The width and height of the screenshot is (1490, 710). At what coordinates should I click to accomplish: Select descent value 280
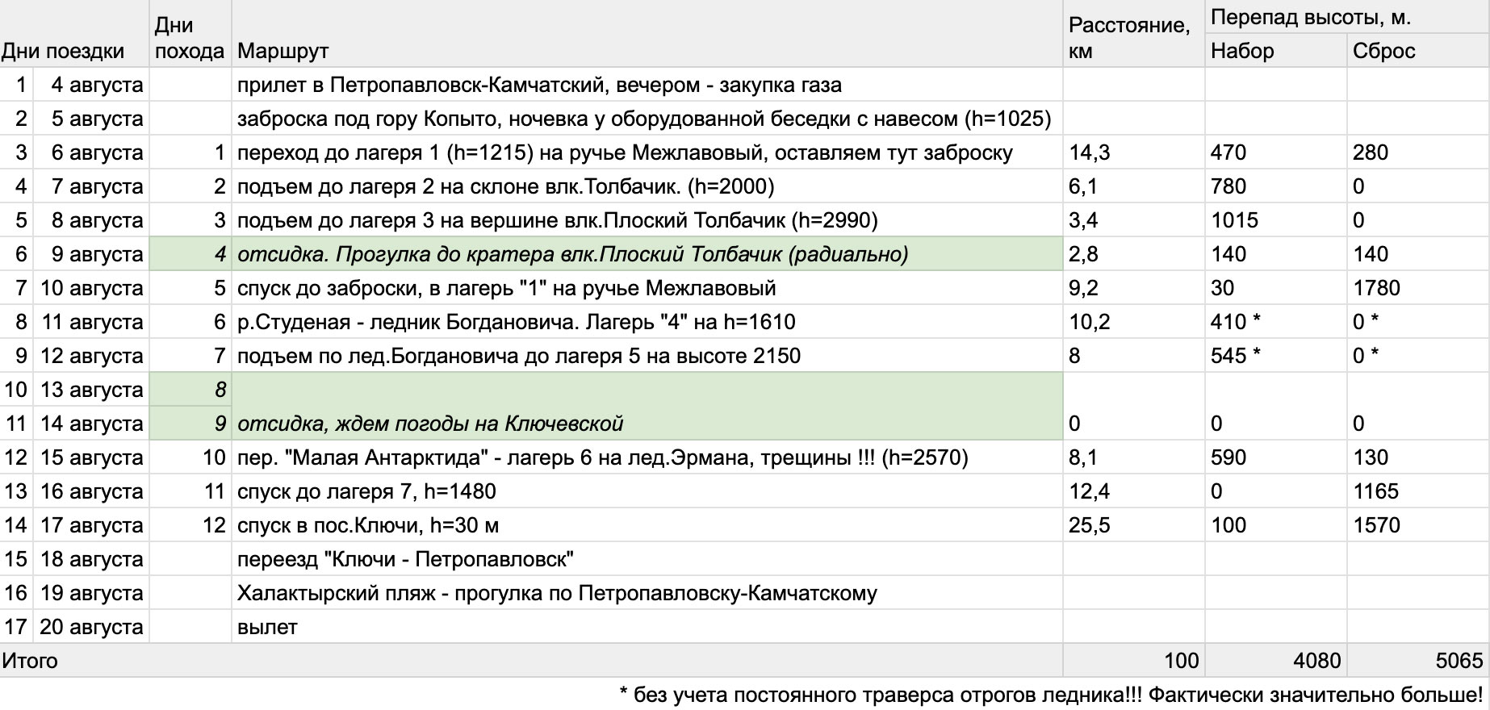[1418, 152]
